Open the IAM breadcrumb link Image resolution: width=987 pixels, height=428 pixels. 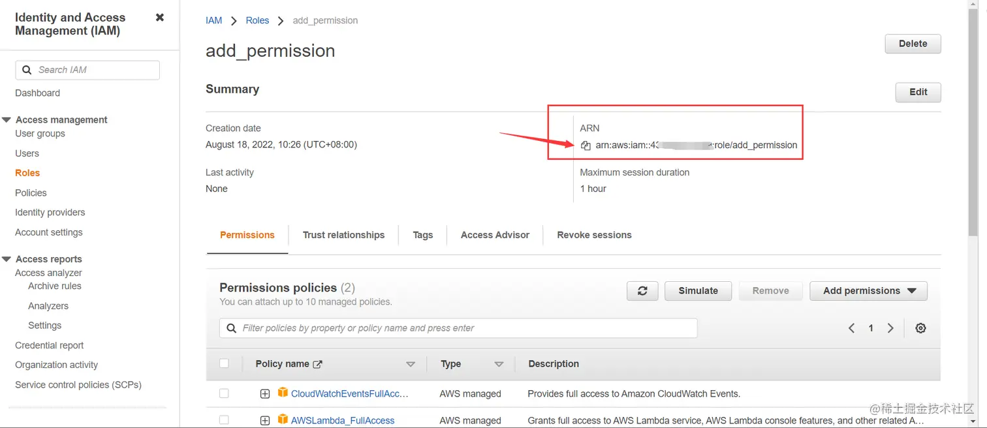[x=214, y=20]
